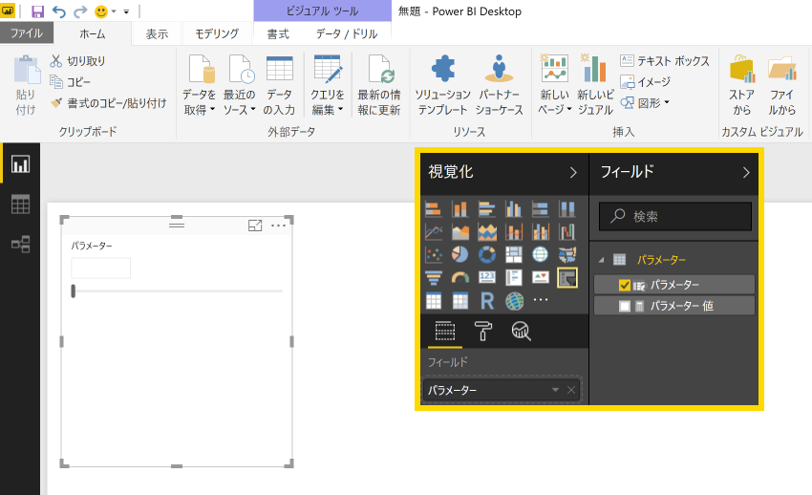Select the area chart visualization
The image size is (812, 495).
[459, 232]
